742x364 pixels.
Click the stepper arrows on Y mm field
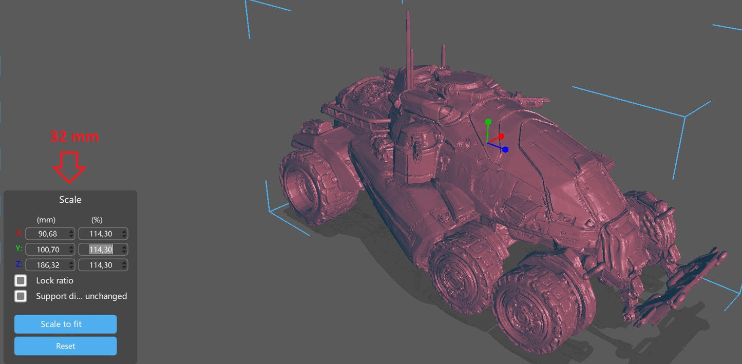point(71,250)
